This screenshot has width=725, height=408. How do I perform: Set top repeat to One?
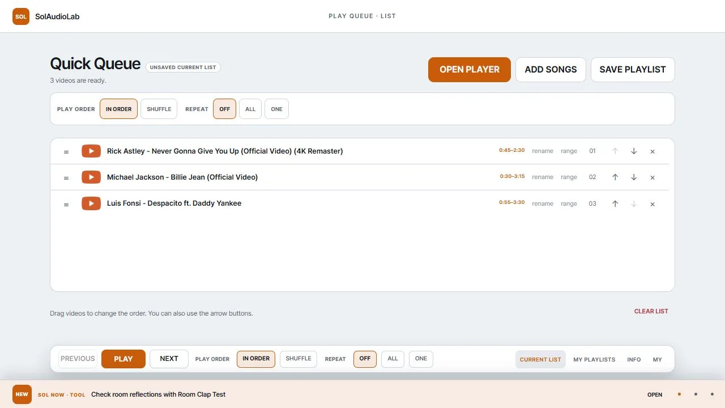pyautogui.click(x=277, y=109)
